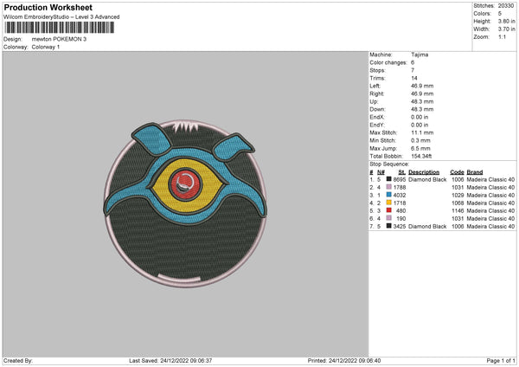Image resolution: width=519 pixels, height=367 pixels.
Task: Click the Min Stitch value '0.3 mm'
Action: (420, 140)
